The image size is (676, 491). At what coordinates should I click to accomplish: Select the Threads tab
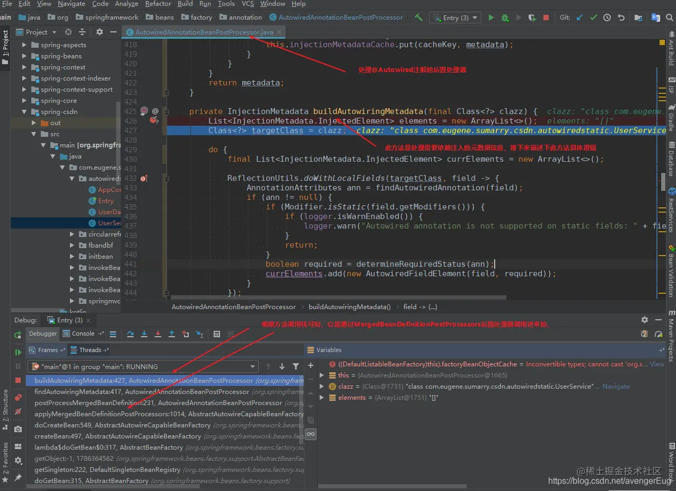[x=90, y=350]
